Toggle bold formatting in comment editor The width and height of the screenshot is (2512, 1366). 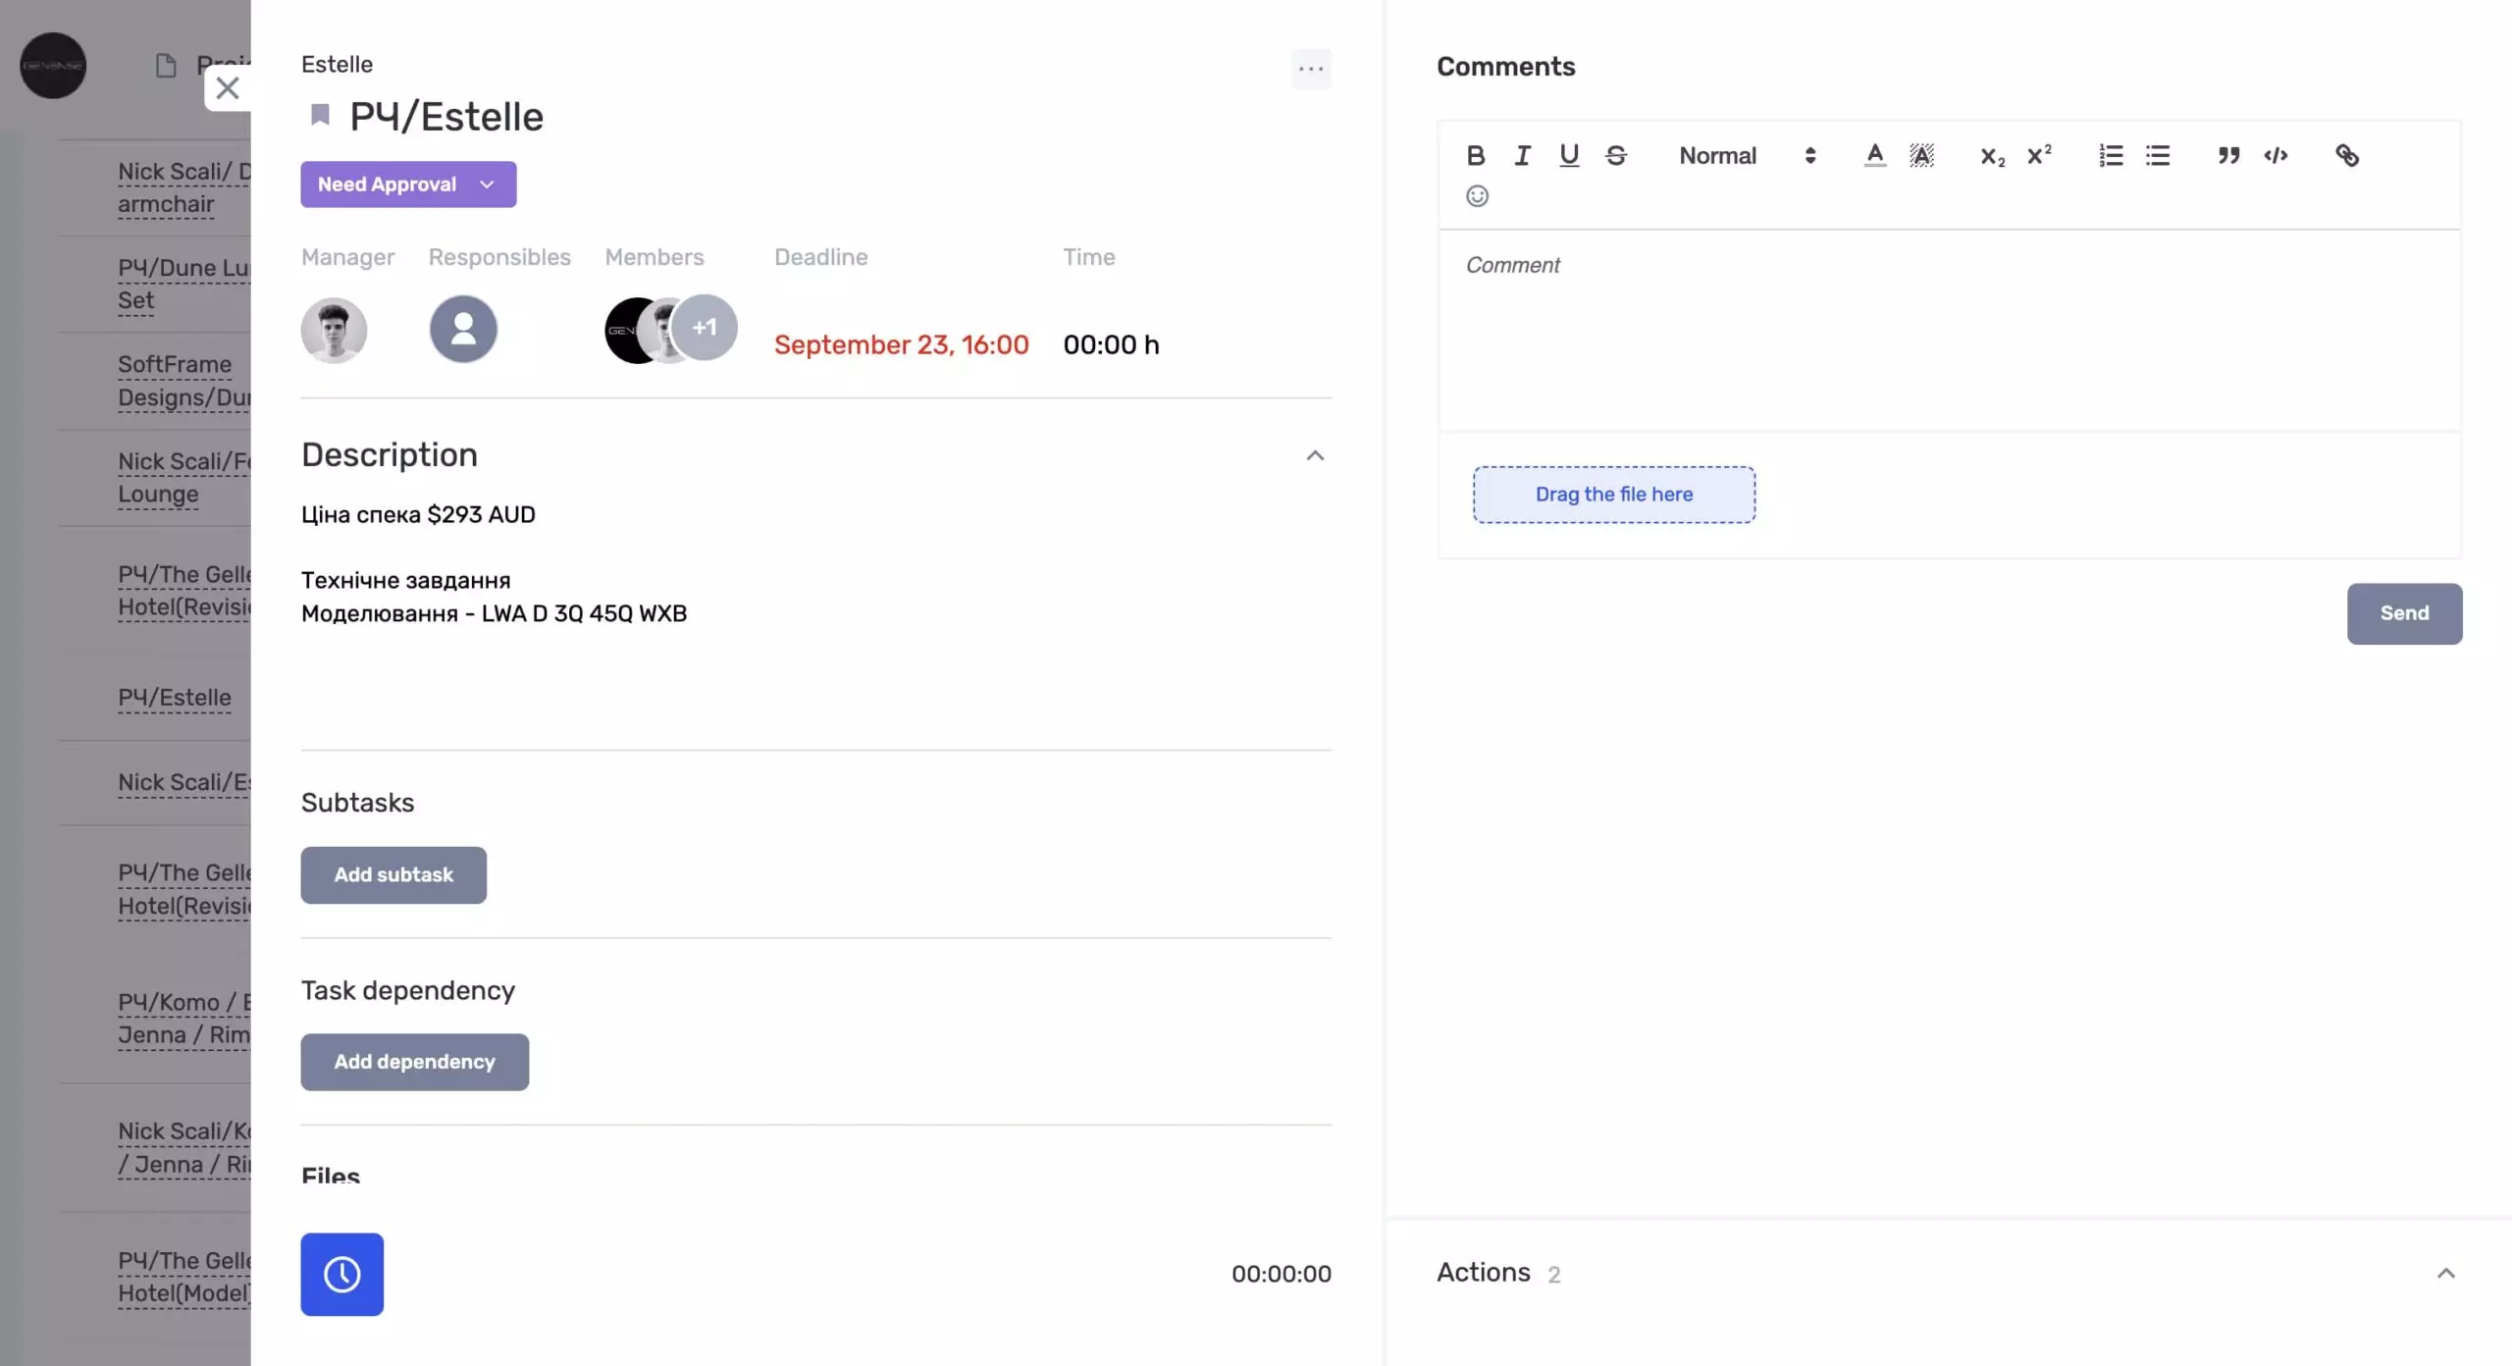coord(1475,155)
